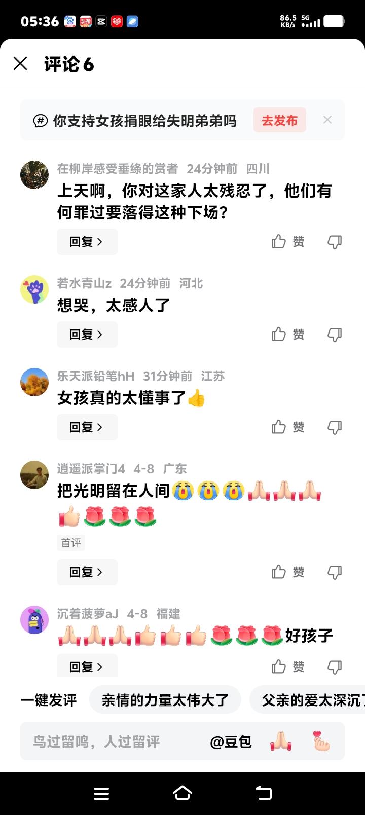Select quick comment 亲情的力量太伟大了
This screenshot has width=365, height=815.
pos(165,700)
